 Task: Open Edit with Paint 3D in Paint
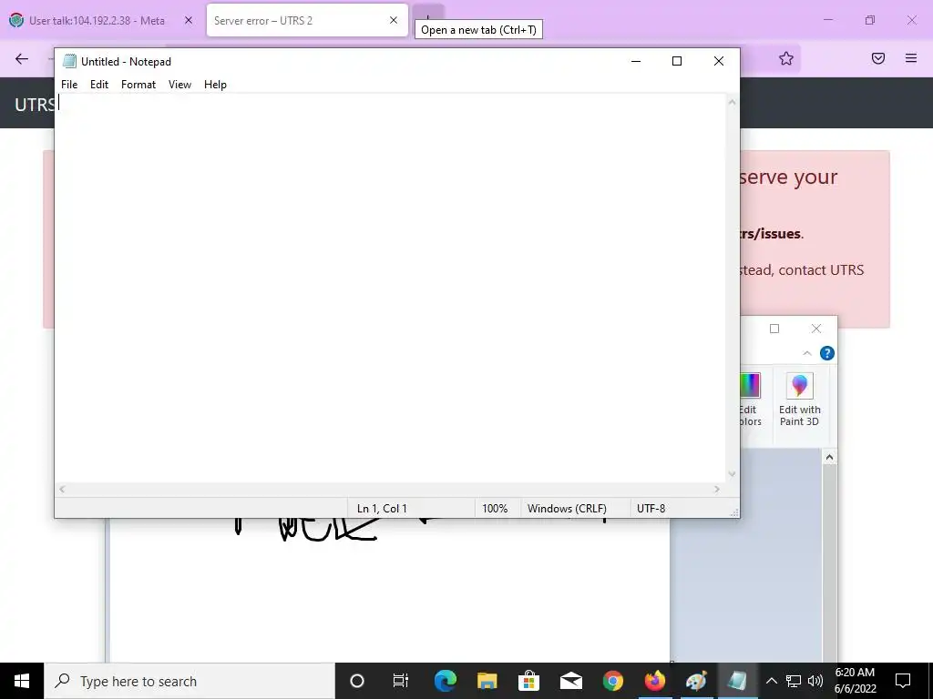tap(800, 400)
